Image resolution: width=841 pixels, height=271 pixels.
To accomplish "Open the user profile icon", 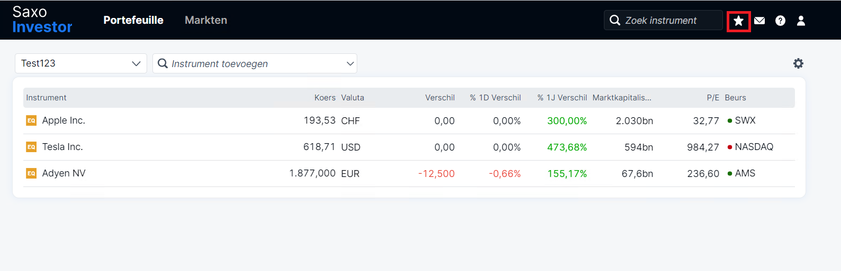I will (x=801, y=21).
